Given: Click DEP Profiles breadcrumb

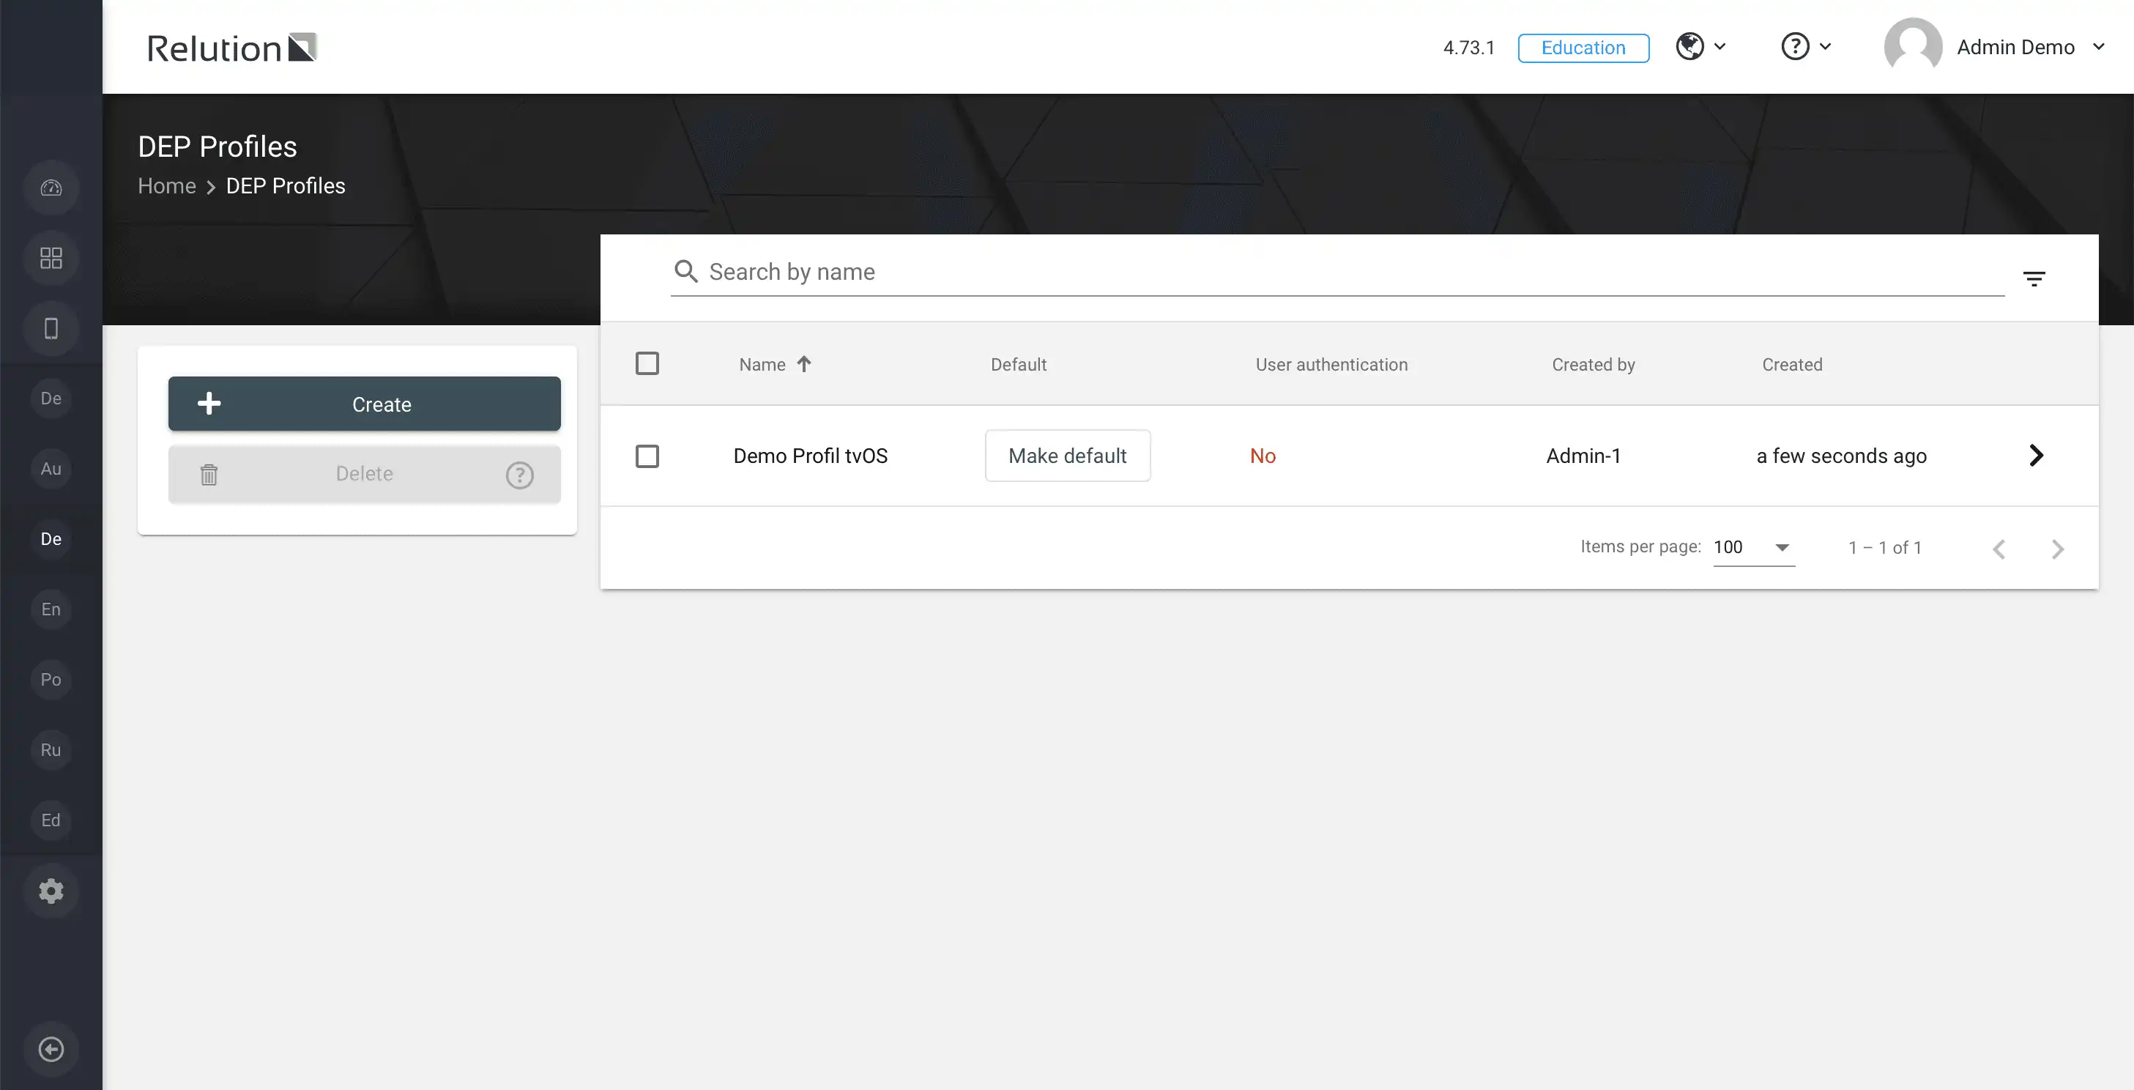Looking at the screenshot, I should pos(286,185).
